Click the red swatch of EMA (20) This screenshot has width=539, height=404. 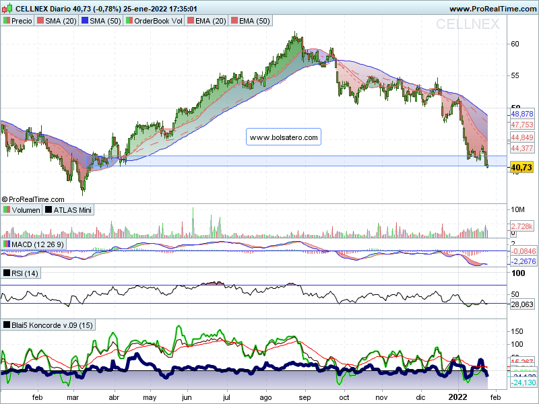pyautogui.click(x=191, y=21)
